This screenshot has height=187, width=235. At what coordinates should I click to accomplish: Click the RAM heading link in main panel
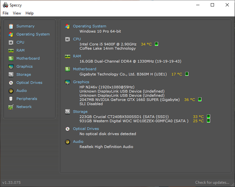77,56
